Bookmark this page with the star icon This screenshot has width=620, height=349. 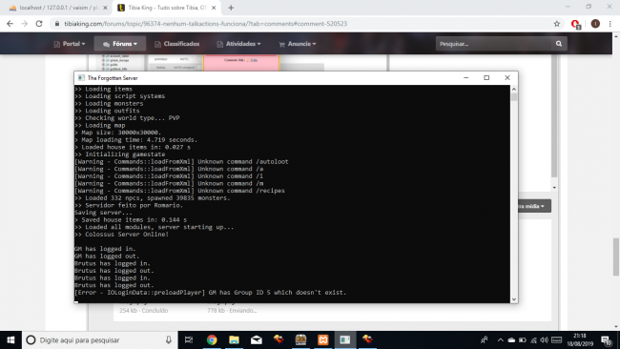coord(557,24)
